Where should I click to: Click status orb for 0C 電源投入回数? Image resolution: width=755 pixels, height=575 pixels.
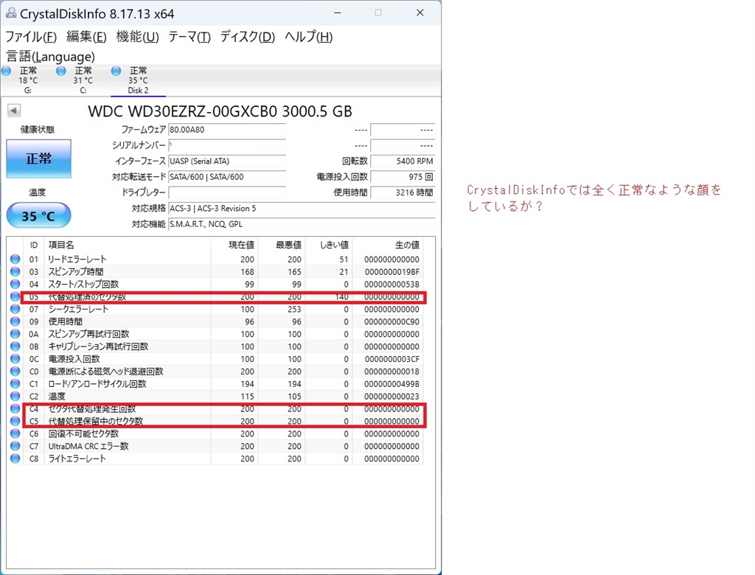pos(15,359)
